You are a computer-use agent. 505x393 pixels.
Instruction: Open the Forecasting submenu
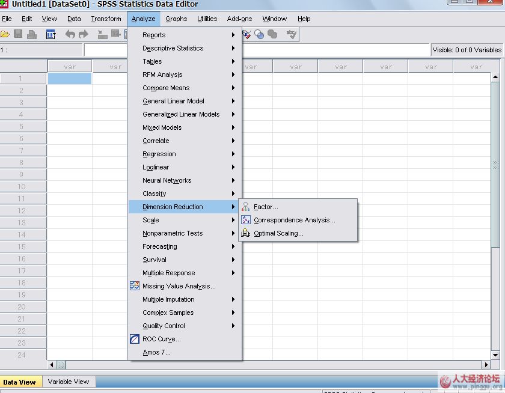click(x=185, y=246)
